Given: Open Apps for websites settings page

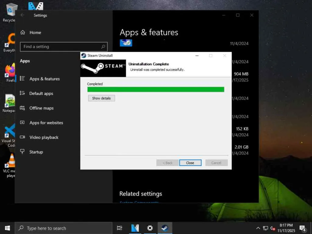Looking at the screenshot, I should [46, 123].
